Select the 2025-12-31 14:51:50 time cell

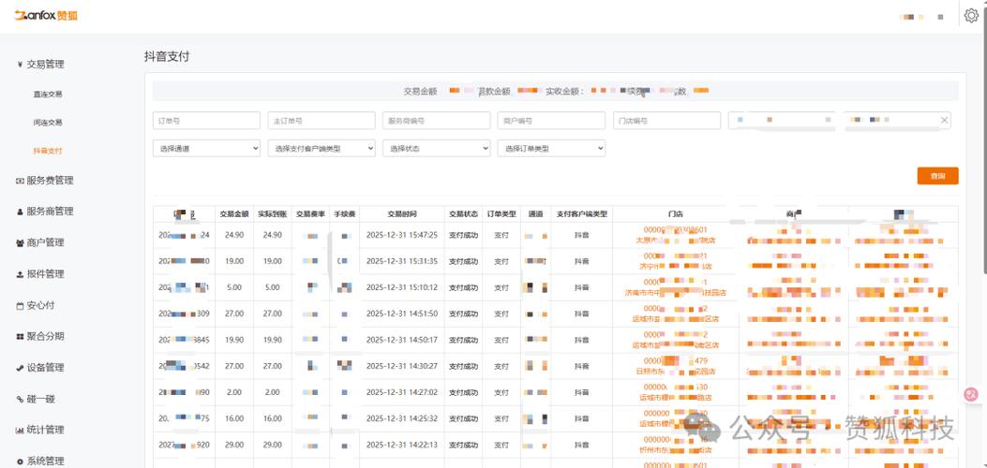401,314
